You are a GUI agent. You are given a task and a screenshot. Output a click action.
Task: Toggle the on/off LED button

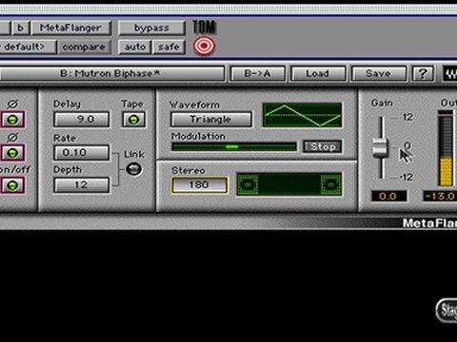click(12, 185)
